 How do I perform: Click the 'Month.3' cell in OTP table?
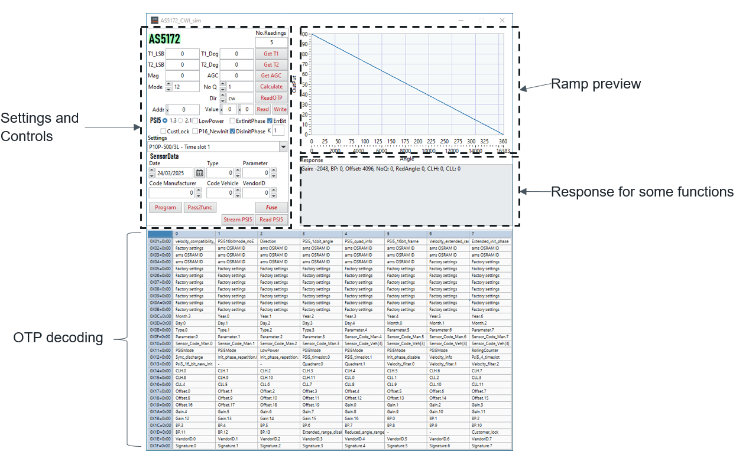click(x=194, y=316)
